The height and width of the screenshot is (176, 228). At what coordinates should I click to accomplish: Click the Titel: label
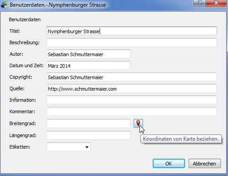pyautogui.click(x=15, y=31)
